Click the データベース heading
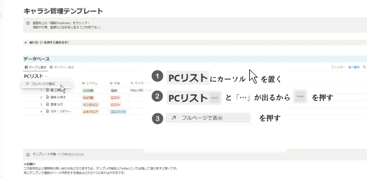Image resolution: width=367 pixels, height=178 pixels. coord(37,59)
